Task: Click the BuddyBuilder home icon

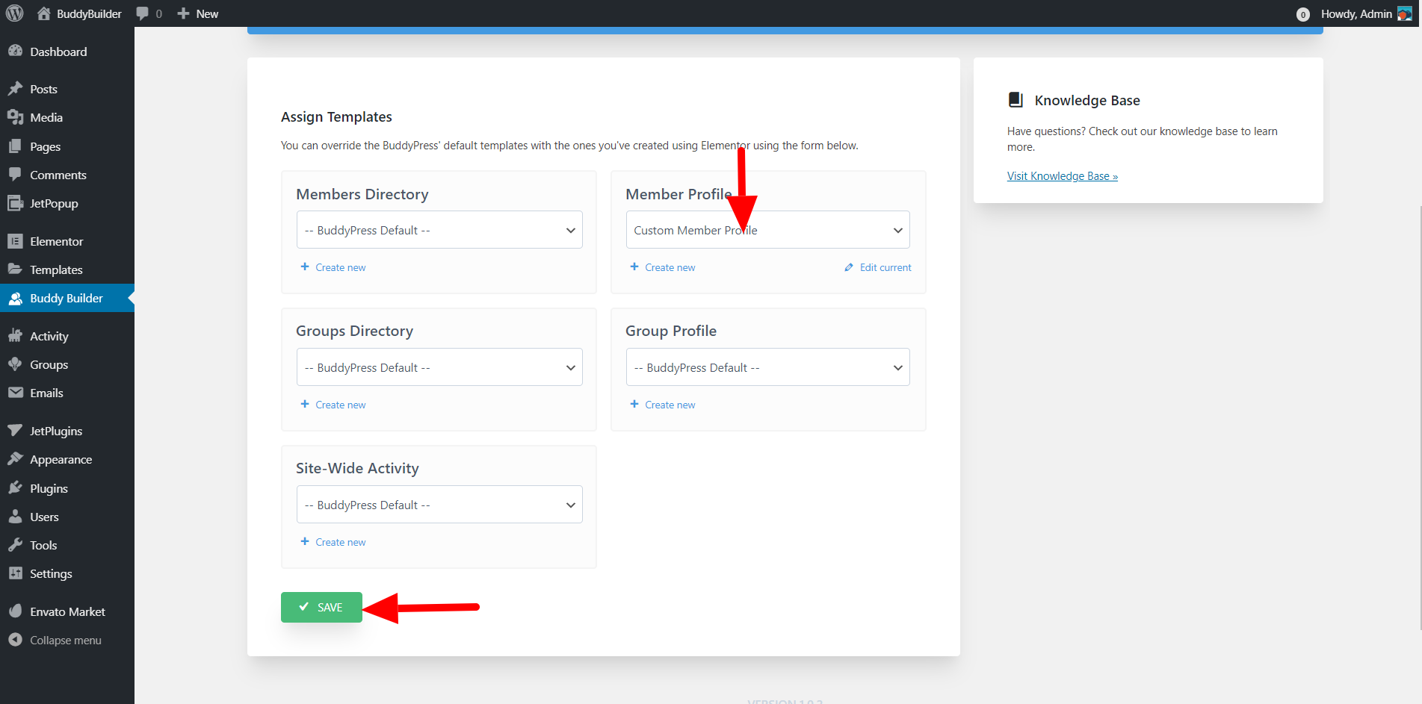Action: 44,13
